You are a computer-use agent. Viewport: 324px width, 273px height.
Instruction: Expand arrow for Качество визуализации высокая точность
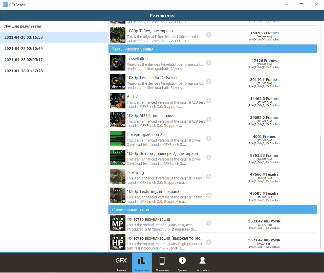point(209,242)
